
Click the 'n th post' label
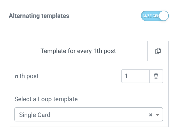click(x=27, y=76)
